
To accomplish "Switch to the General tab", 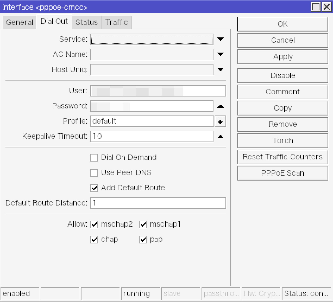I will [x=19, y=22].
